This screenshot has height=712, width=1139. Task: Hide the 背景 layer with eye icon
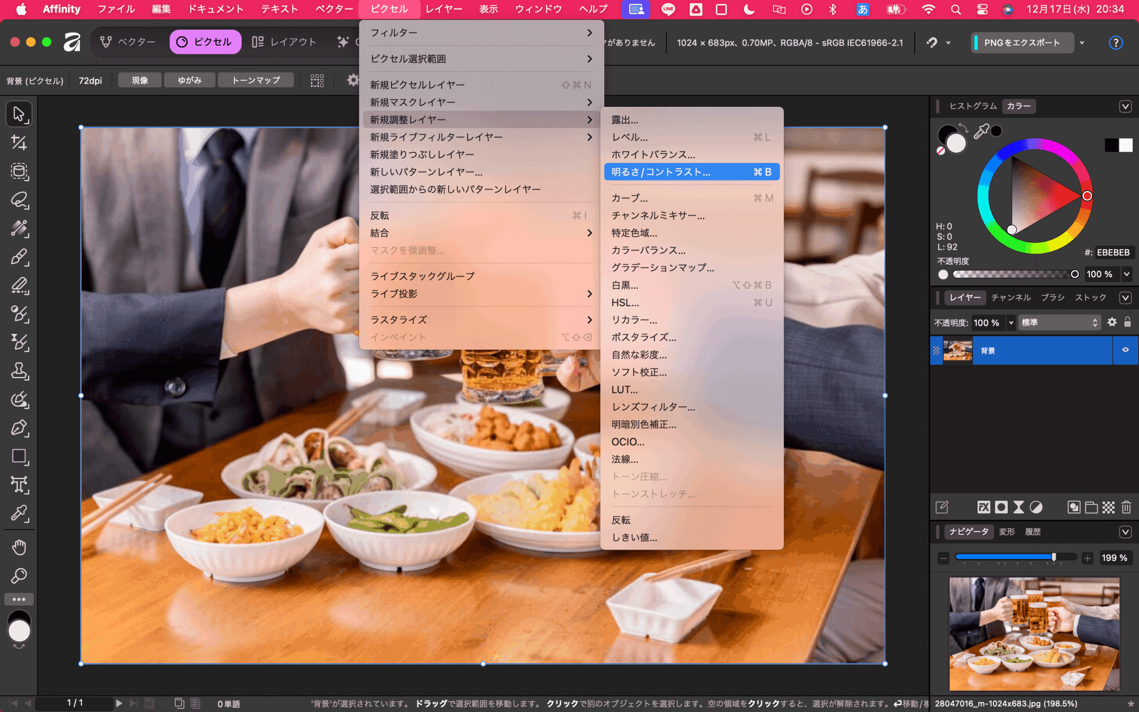click(1125, 350)
